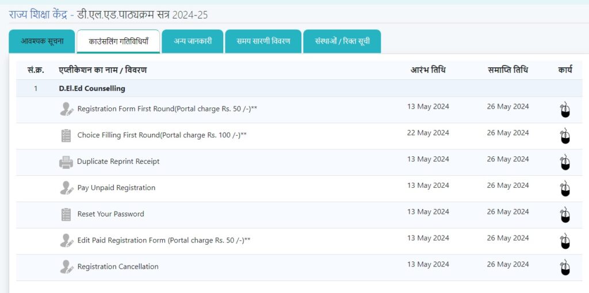Click clipboard icon beside Choice Filling First Round
Screen dimensions: 589x293
(66, 136)
